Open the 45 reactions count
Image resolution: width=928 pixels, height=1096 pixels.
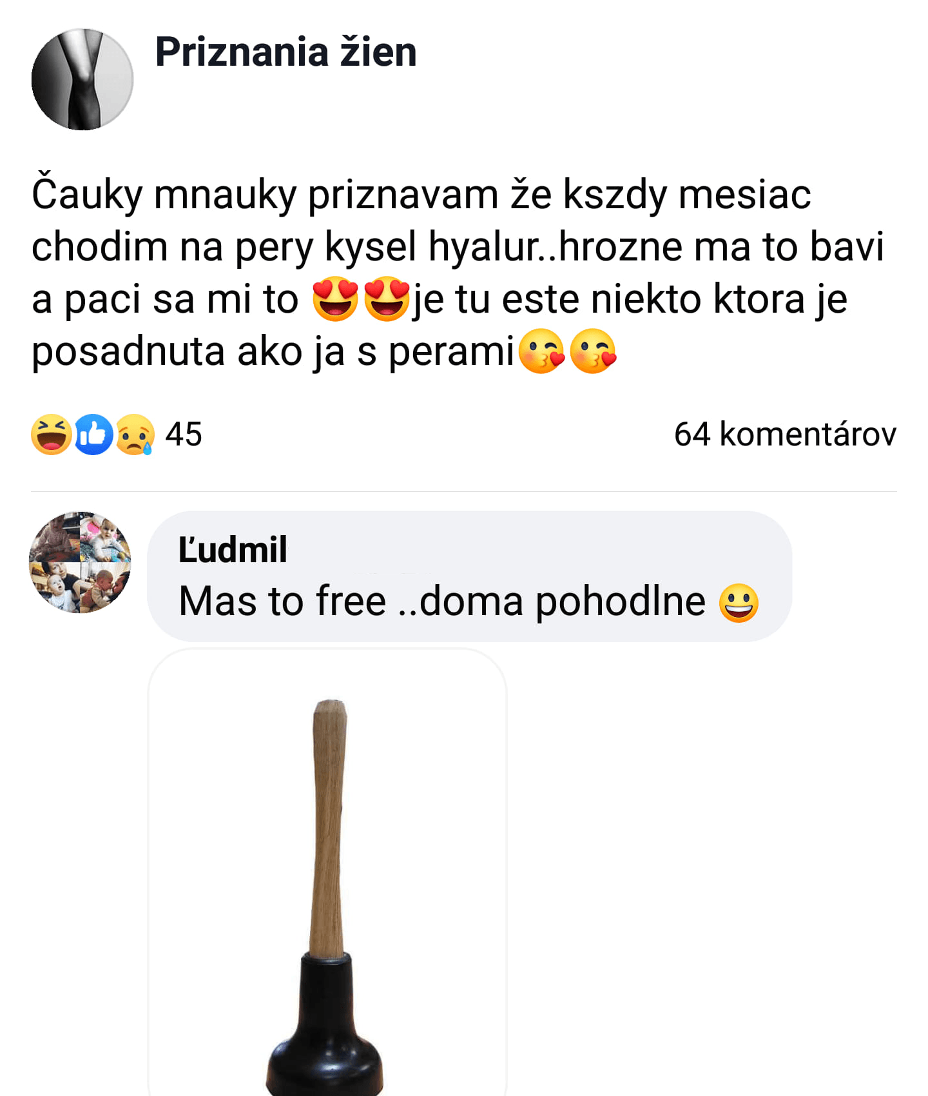point(184,434)
